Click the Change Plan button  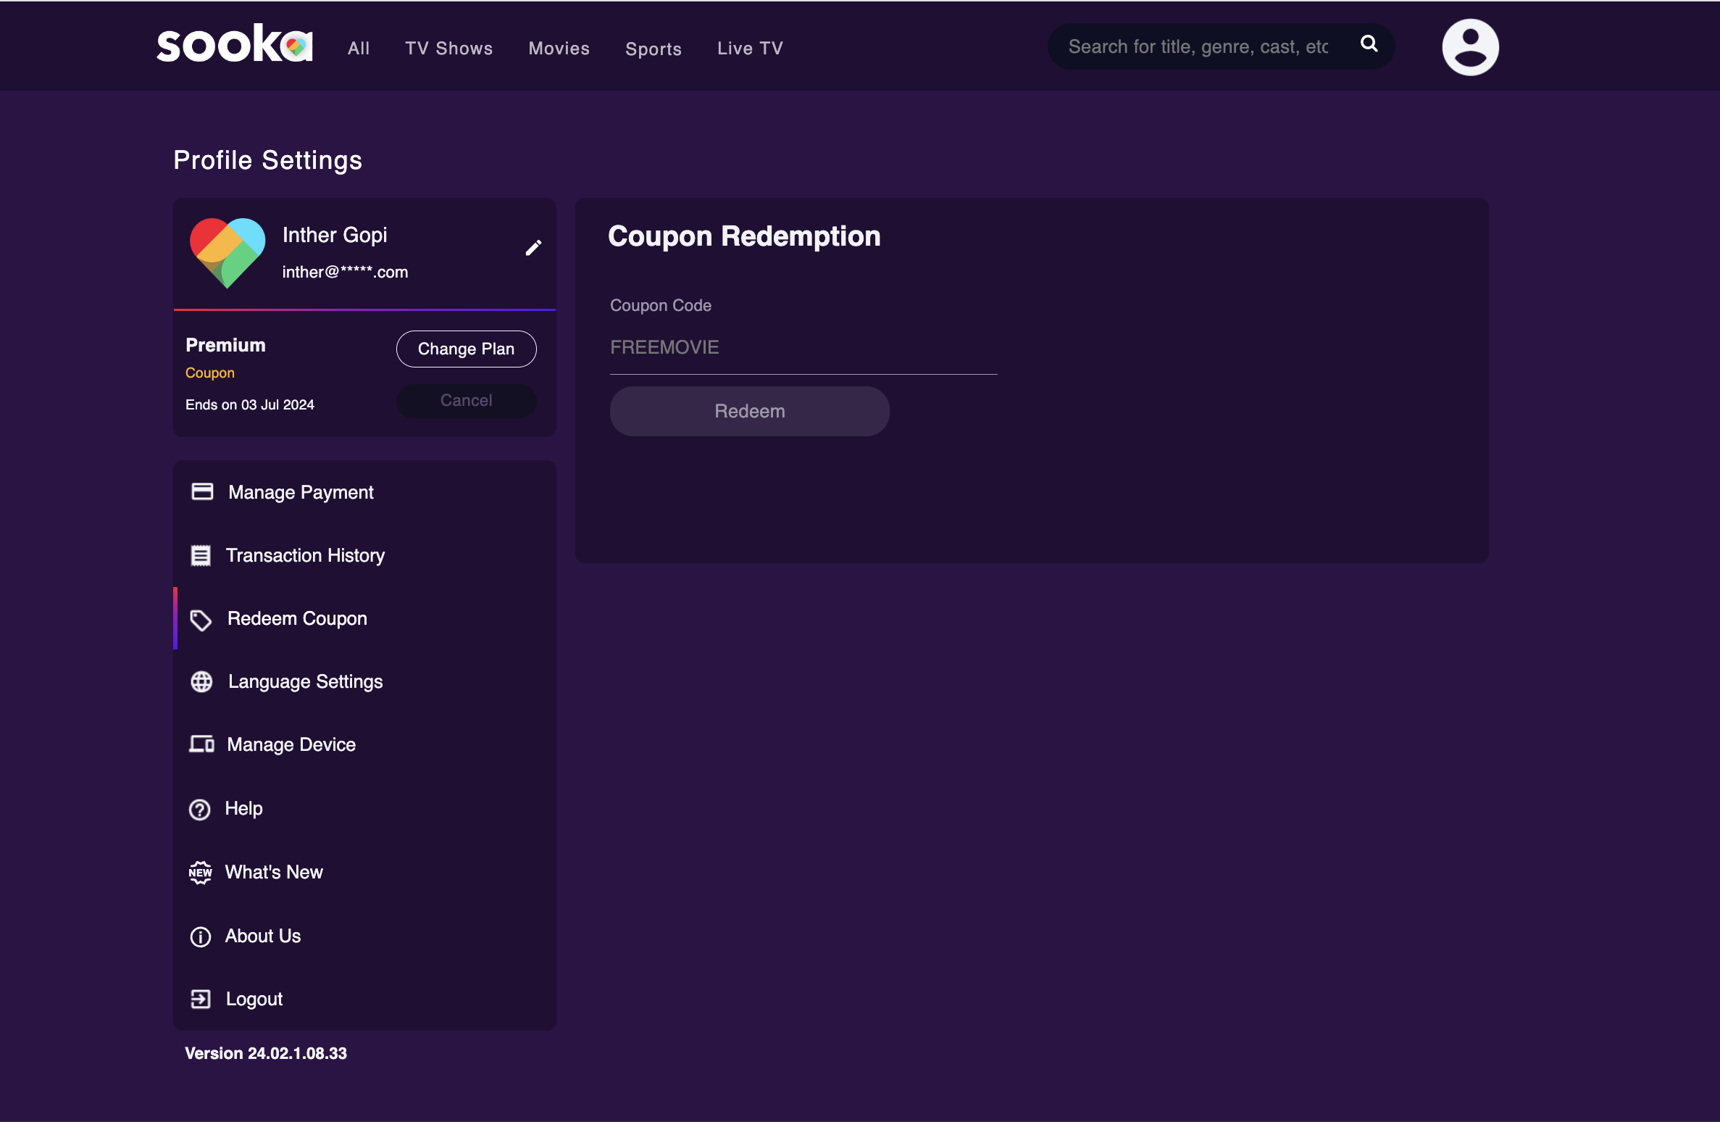(x=466, y=349)
